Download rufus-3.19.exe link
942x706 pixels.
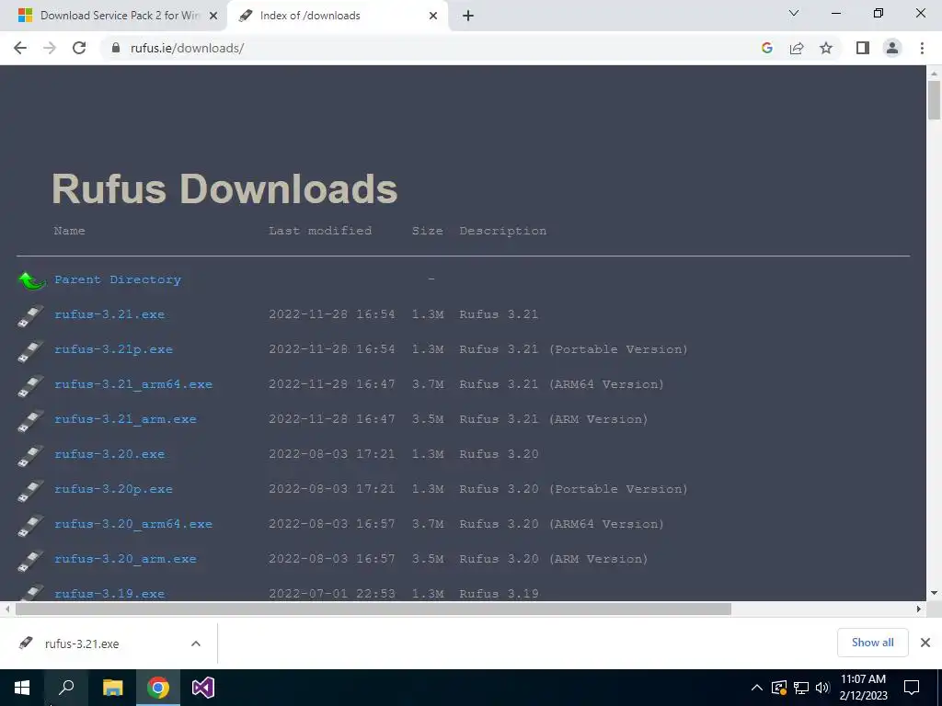109,594
